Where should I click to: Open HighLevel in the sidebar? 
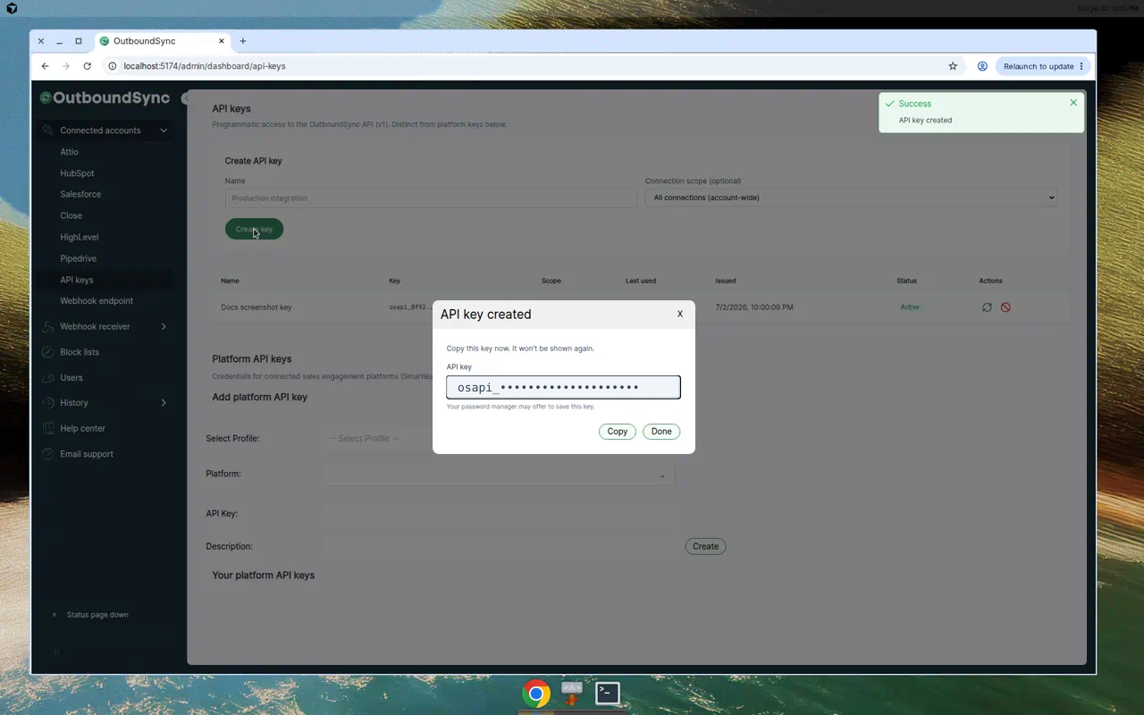80,237
